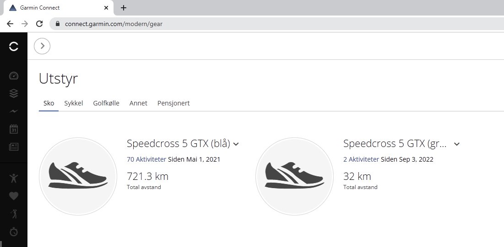The height and width of the screenshot is (247, 504).
Task: Click the Garmin Connect logo in sidebar
Action: pos(14,46)
